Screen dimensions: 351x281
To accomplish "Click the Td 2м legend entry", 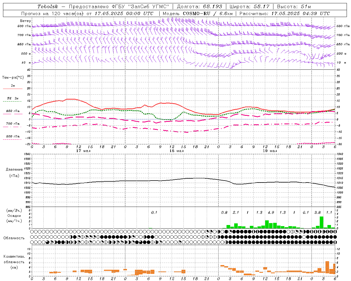I will [x=13, y=98].
